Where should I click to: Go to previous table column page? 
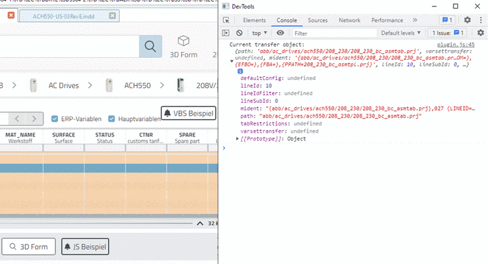tap(17, 119)
